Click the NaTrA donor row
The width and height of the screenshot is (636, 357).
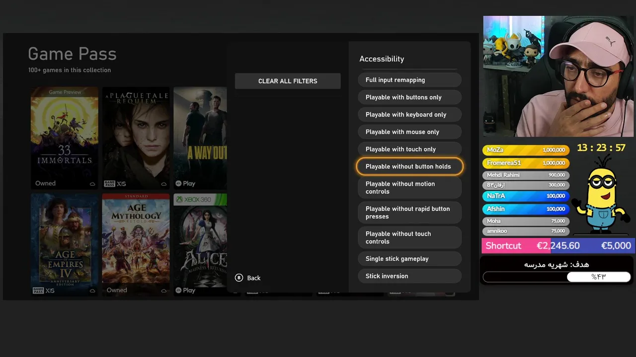[x=526, y=196]
